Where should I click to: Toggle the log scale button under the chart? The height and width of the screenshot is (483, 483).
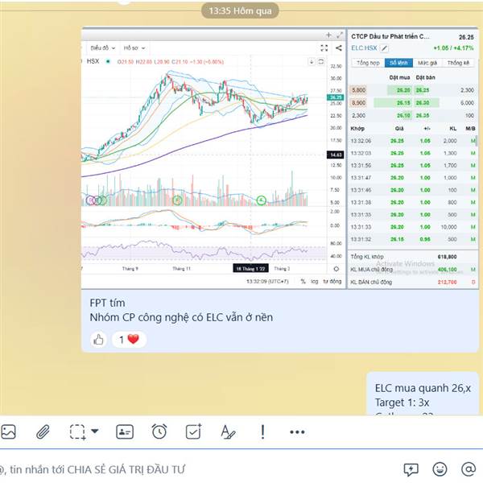pyautogui.click(x=314, y=281)
